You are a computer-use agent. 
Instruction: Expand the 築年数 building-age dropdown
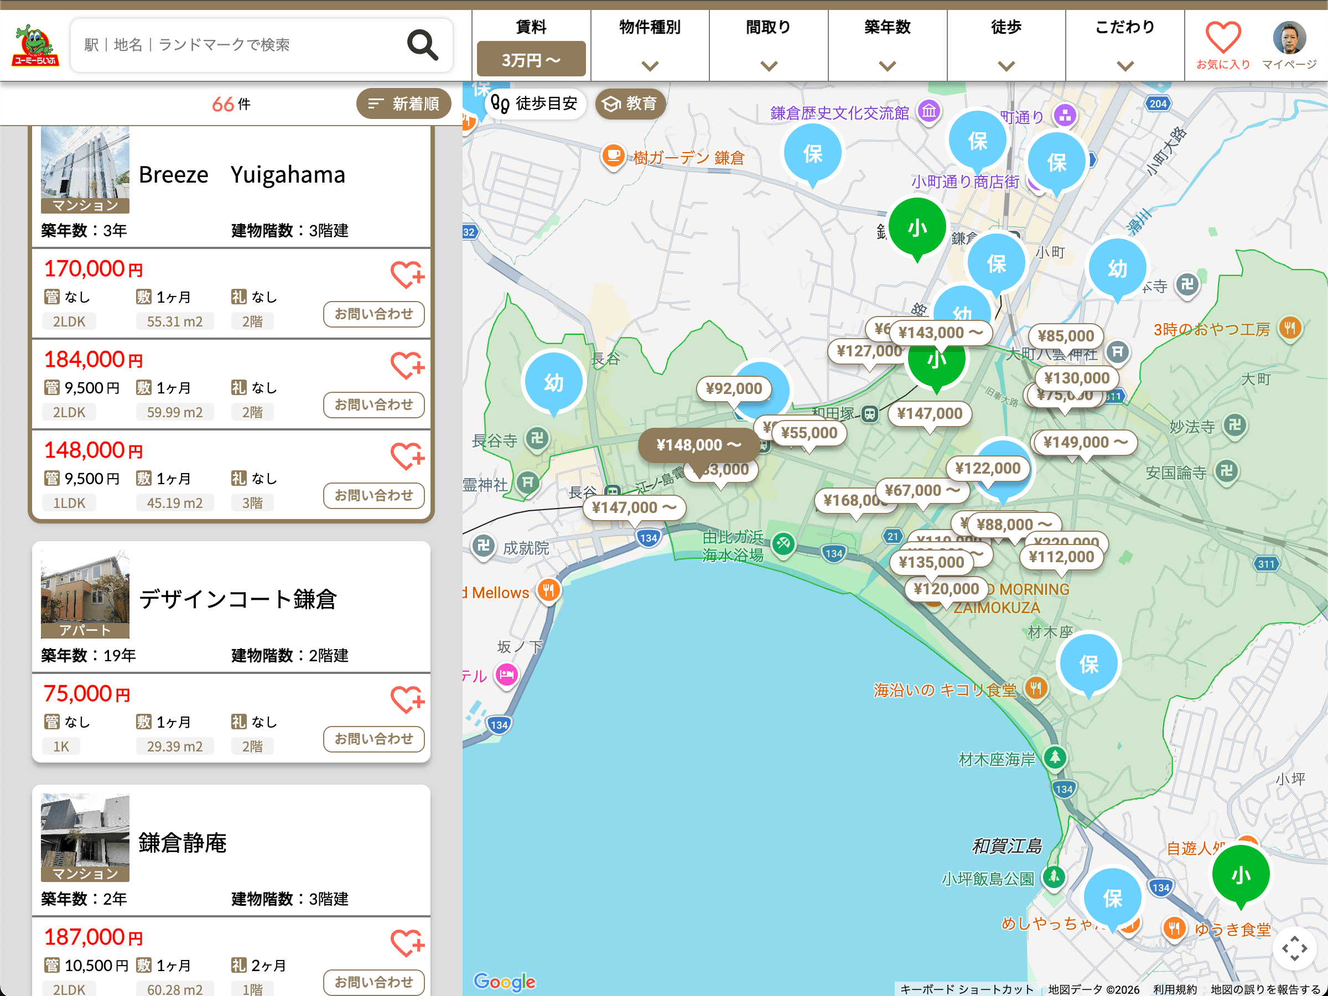point(888,45)
